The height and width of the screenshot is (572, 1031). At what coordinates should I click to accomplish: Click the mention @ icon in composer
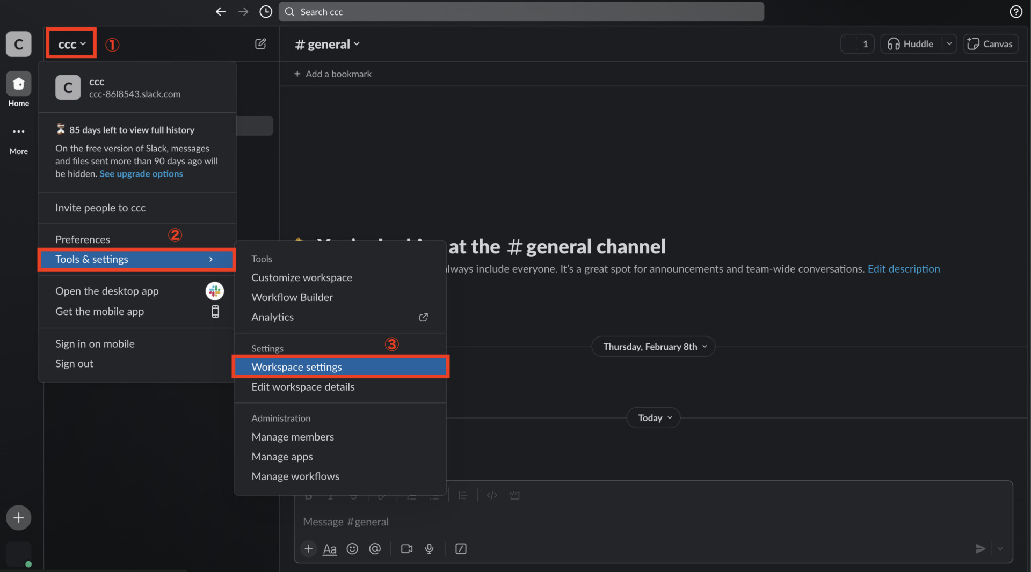375,548
